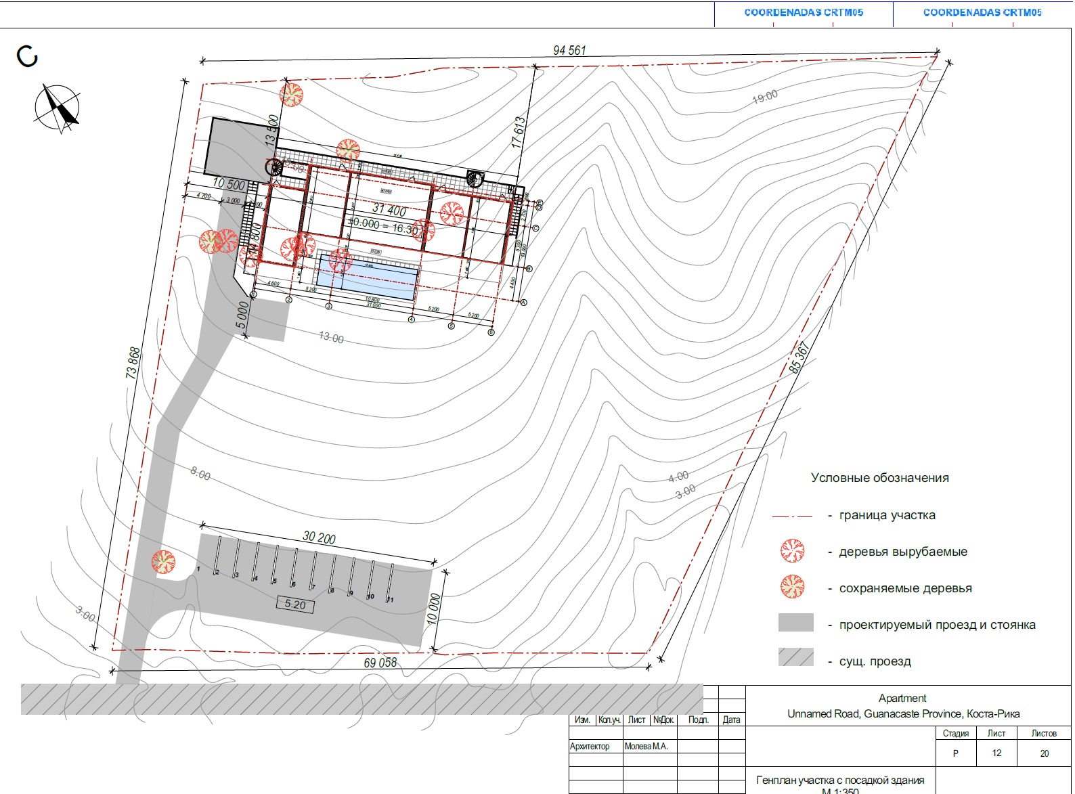Click the boxed 5.20 elevation in parking
The image size is (1075, 794).
(x=295, y=604)
